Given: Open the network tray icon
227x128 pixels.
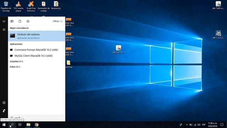Looking at the screenshot, I should click(195, 125).
